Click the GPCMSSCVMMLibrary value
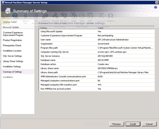The image size is (159, 129). (x=107, y=68)
